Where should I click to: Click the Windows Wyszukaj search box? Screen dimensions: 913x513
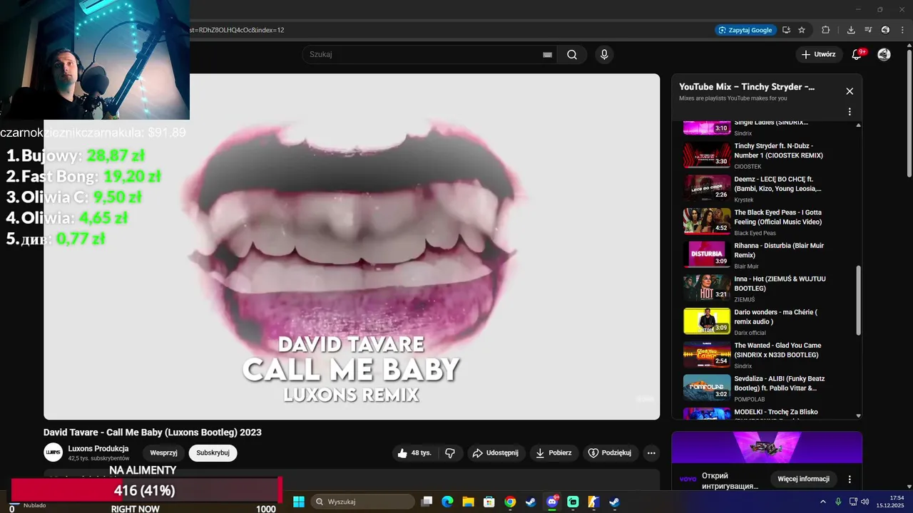362,502
